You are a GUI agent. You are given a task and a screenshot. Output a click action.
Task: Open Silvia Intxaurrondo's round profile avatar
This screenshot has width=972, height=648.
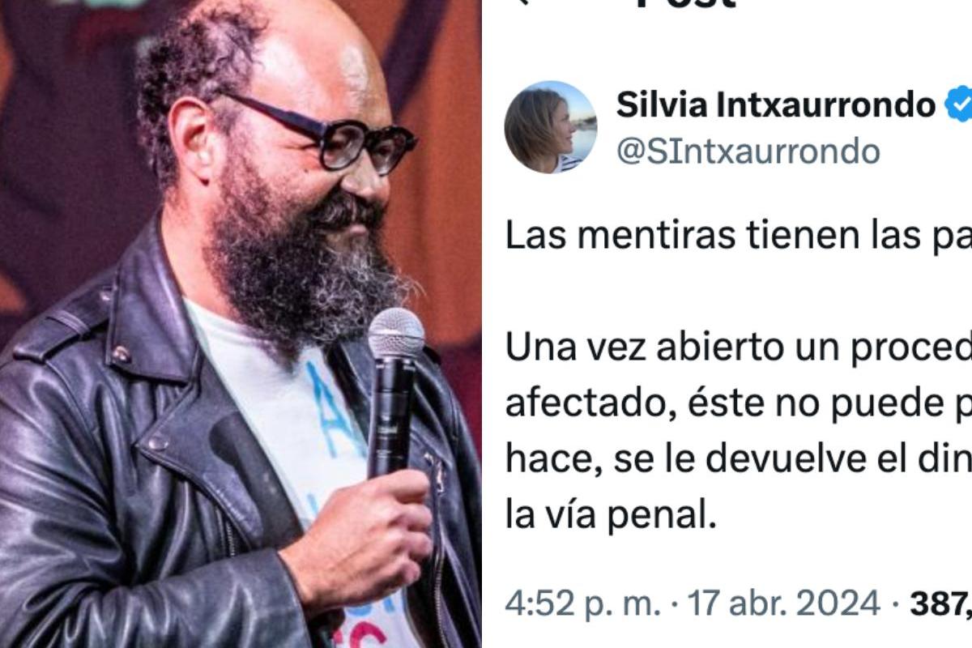tap(551, 127)
